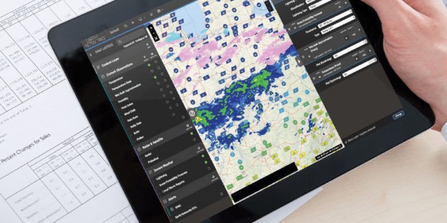The width and height of the screenshot is (447, 223).
Task: Zoom in on the weather map
Action: 151,28
